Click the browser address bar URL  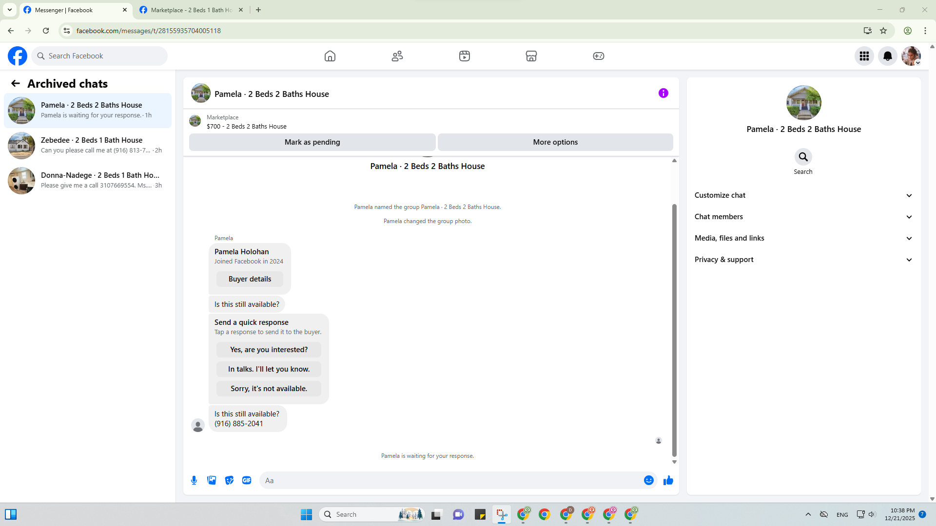click(x=149, y=31)
